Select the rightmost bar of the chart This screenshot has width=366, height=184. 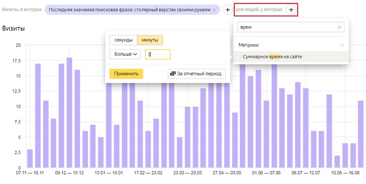[x=360, y=134]
